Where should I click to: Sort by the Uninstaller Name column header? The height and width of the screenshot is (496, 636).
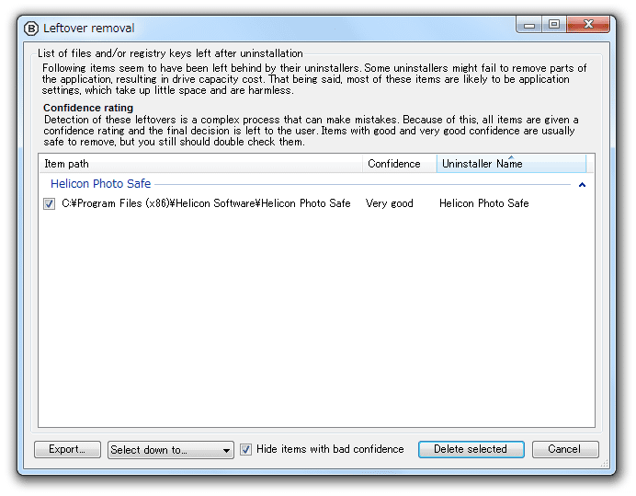coord(511,164)
